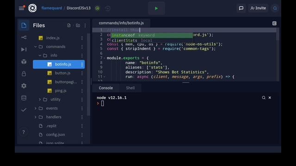Open options for index.js
Image resolution: width=296 pixels, height=166 pixels.
tap(82, 38)
